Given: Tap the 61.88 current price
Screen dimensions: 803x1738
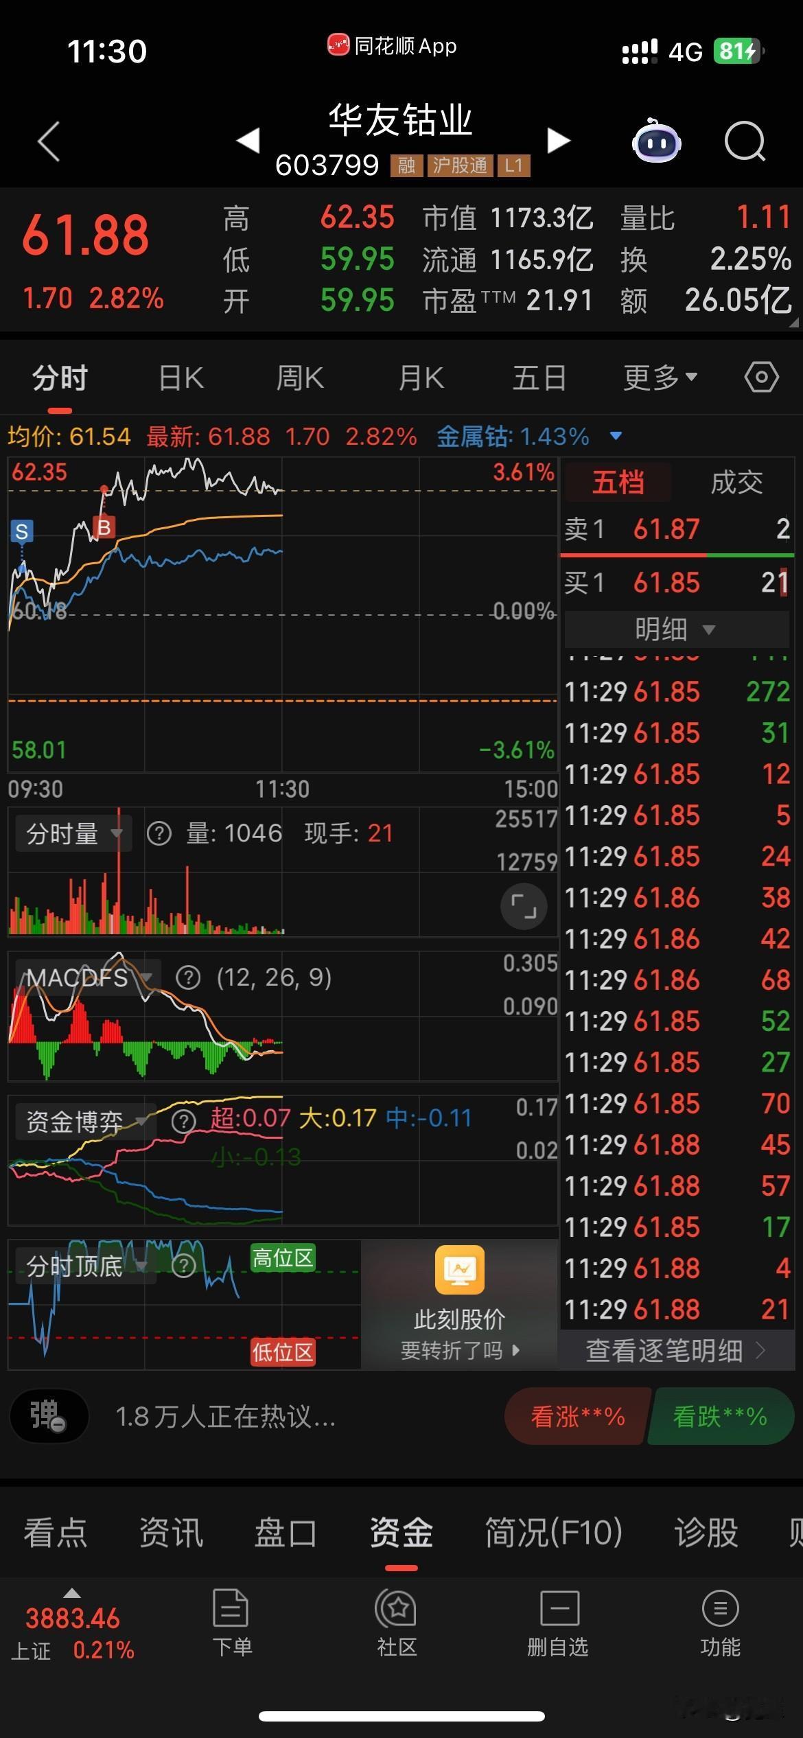Looking at the screenshot, I should point(85,235).
